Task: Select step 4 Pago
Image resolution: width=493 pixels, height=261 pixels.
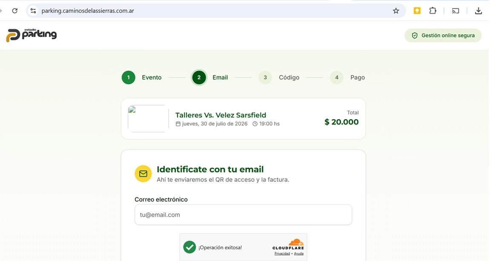Action: click(347, 77)
